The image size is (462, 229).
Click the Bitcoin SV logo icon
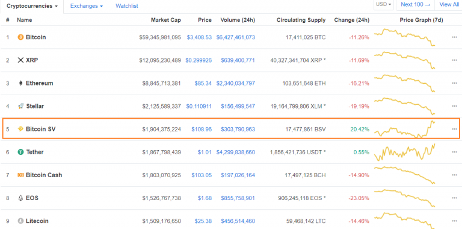[20, 129]
